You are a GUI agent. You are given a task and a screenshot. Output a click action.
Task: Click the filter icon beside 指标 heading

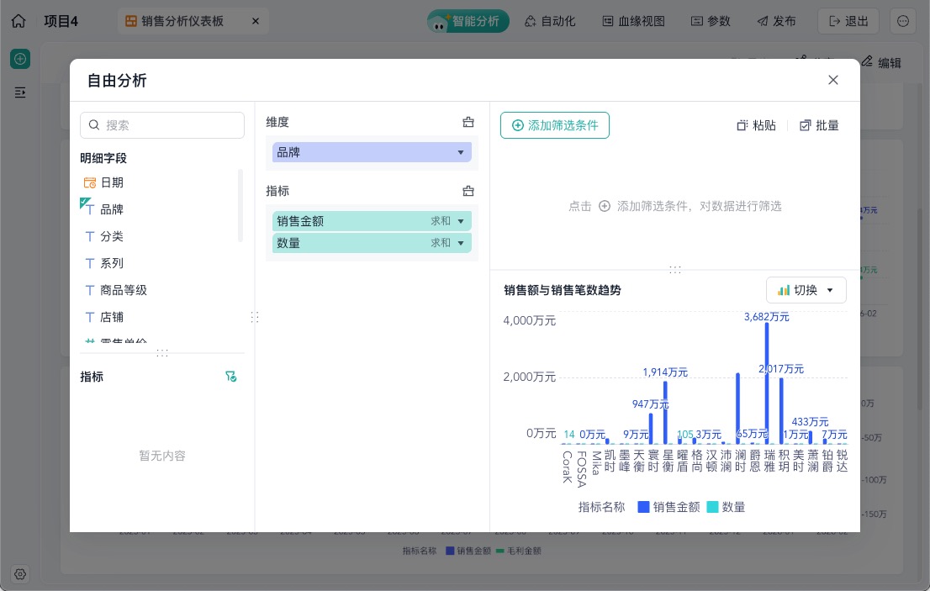pyautogui.click(x=230, y=377)
